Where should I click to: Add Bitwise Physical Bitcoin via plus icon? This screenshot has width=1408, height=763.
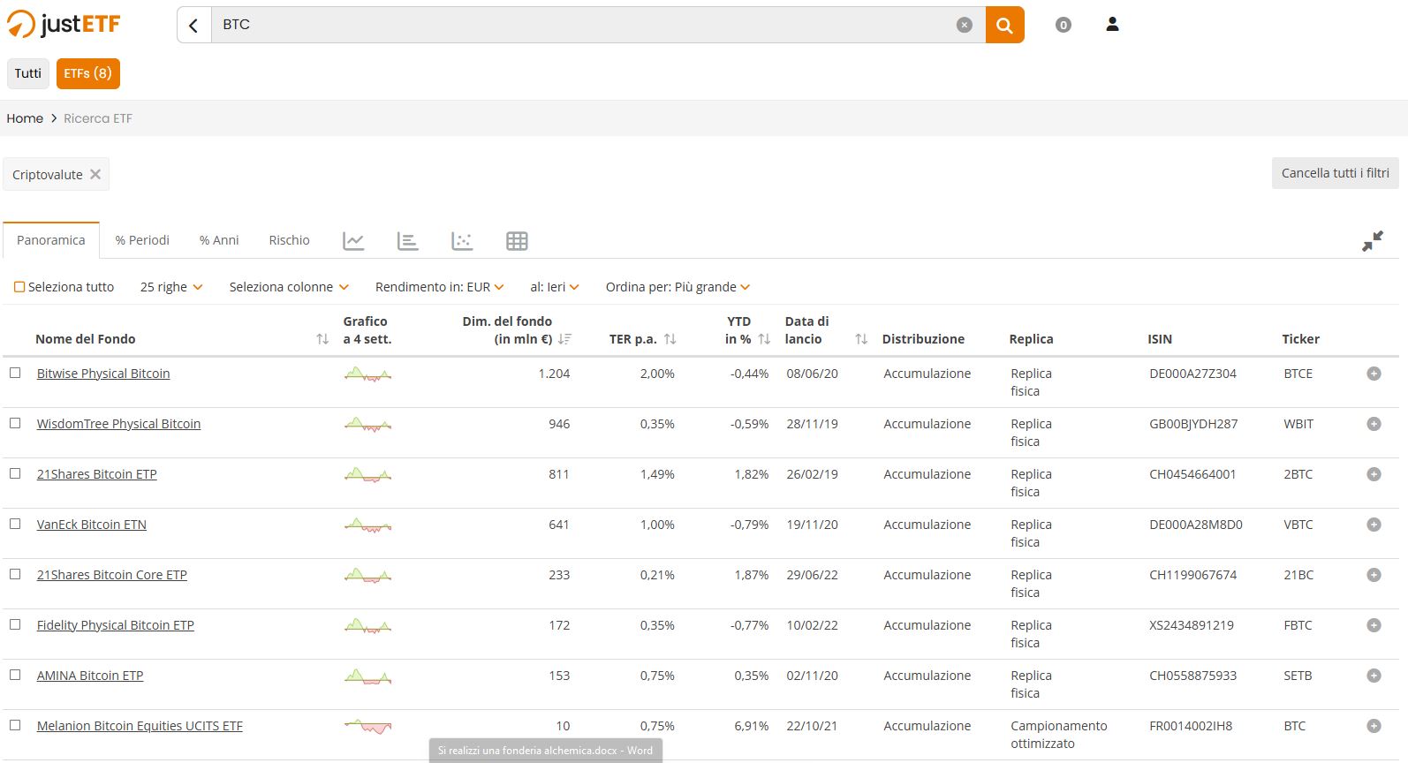(1374, 374)
